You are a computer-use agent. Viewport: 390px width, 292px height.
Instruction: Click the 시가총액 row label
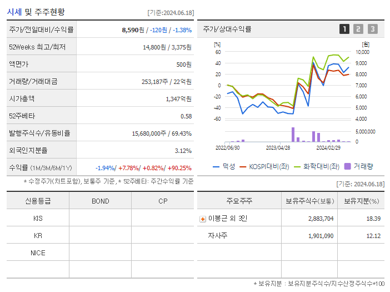[x=22, y=99]
